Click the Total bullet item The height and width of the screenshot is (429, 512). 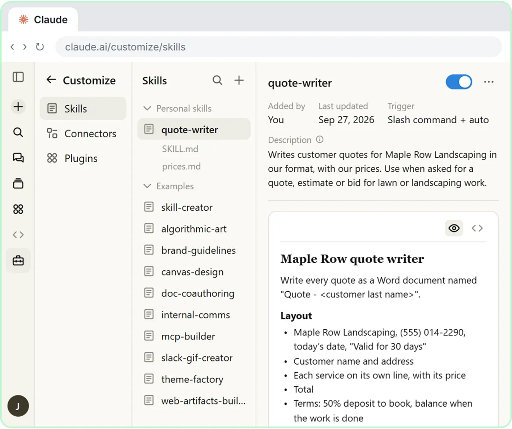coord(304,389)
